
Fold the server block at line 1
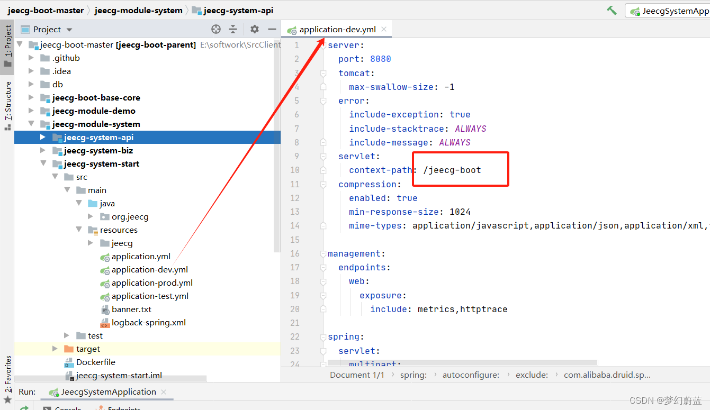(x=323, y=45)
